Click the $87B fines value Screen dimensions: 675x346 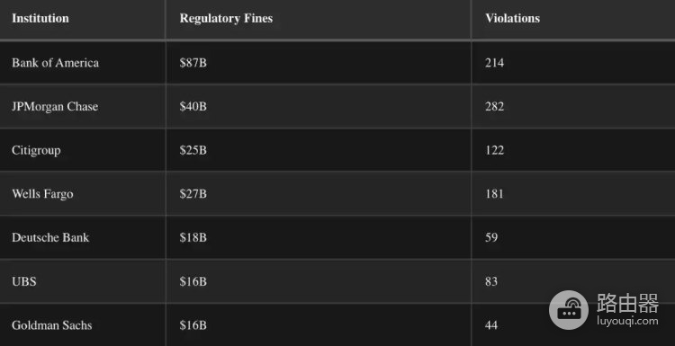click(193, 63)
